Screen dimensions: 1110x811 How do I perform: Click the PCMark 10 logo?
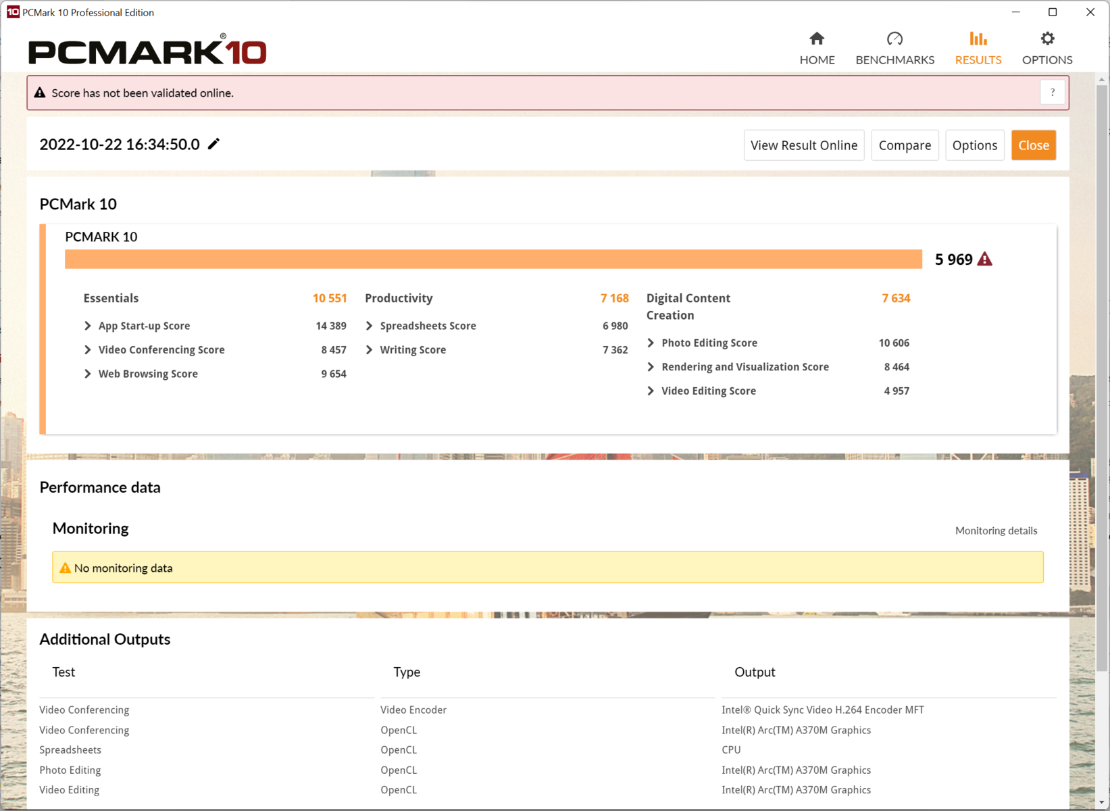click(147, 50)
